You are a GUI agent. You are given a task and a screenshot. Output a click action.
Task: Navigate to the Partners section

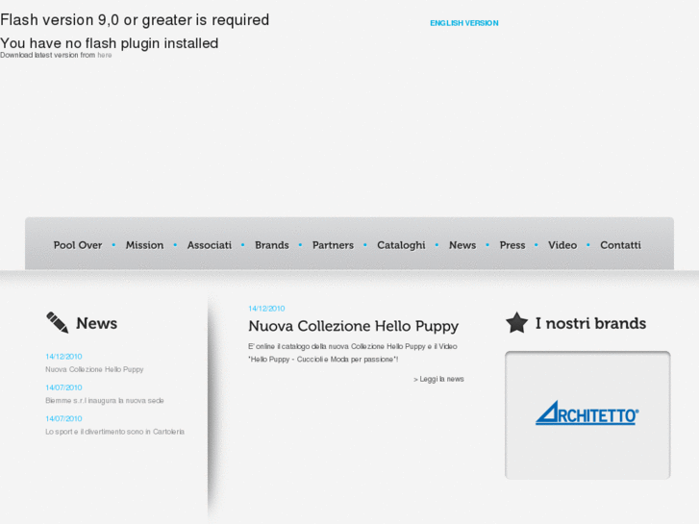(x=333, y=245)
